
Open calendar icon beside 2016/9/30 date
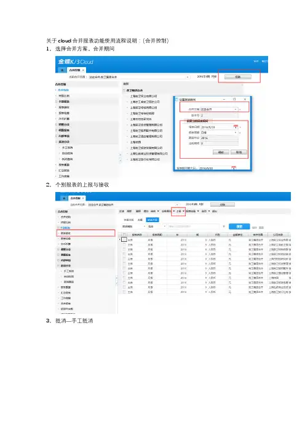(x=234, y=168)
